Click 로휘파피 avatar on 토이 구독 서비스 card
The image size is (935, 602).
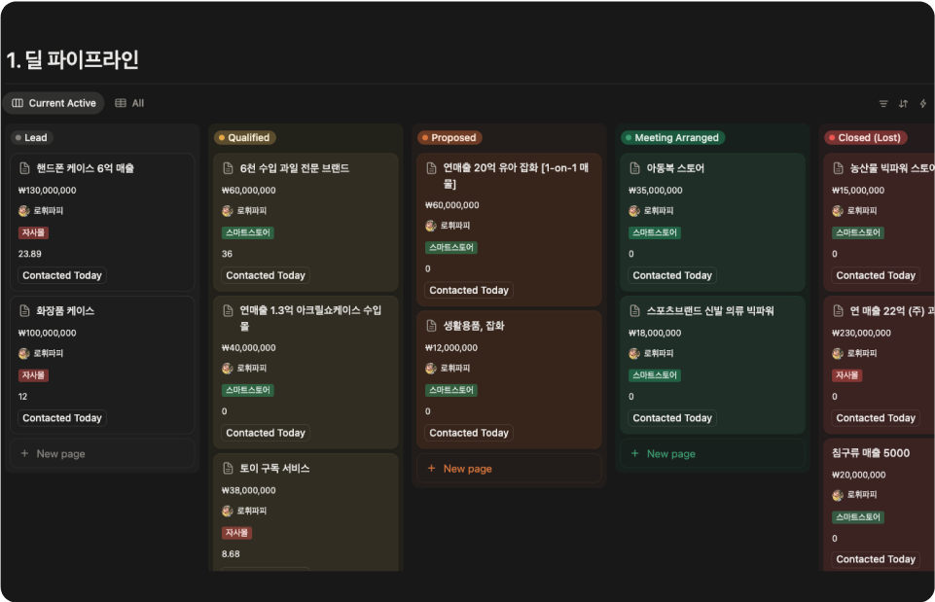(x=228, y=511)
